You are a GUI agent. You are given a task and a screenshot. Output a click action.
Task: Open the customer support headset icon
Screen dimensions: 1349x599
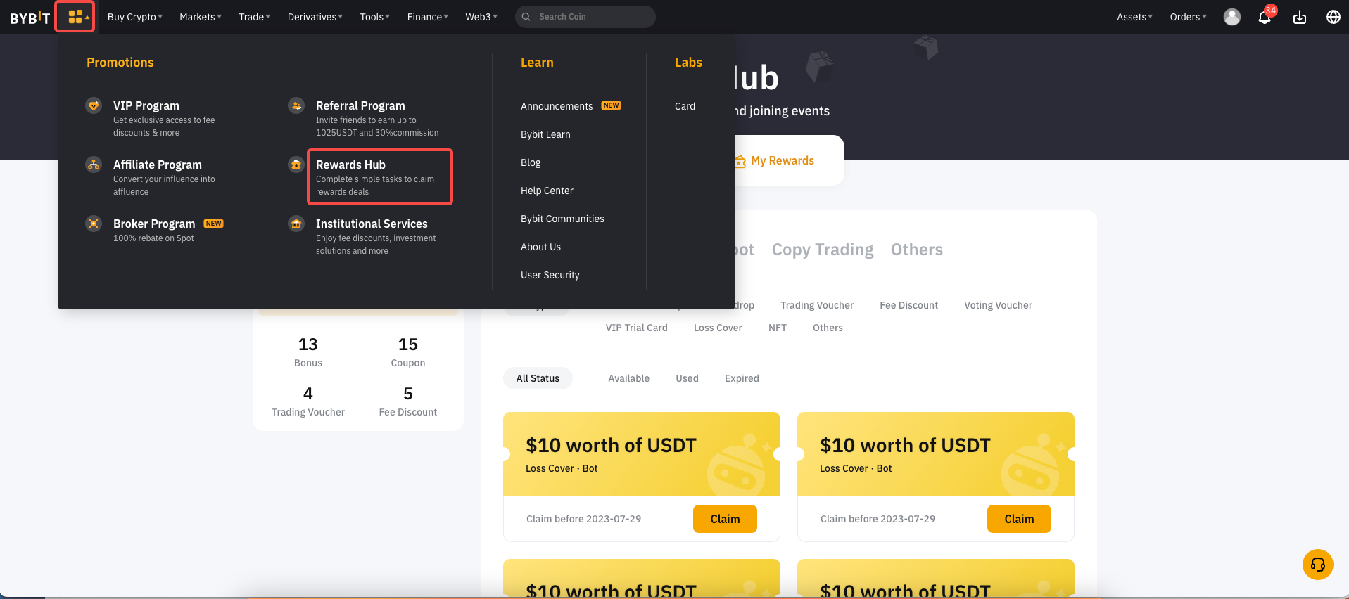(1318, 565)
